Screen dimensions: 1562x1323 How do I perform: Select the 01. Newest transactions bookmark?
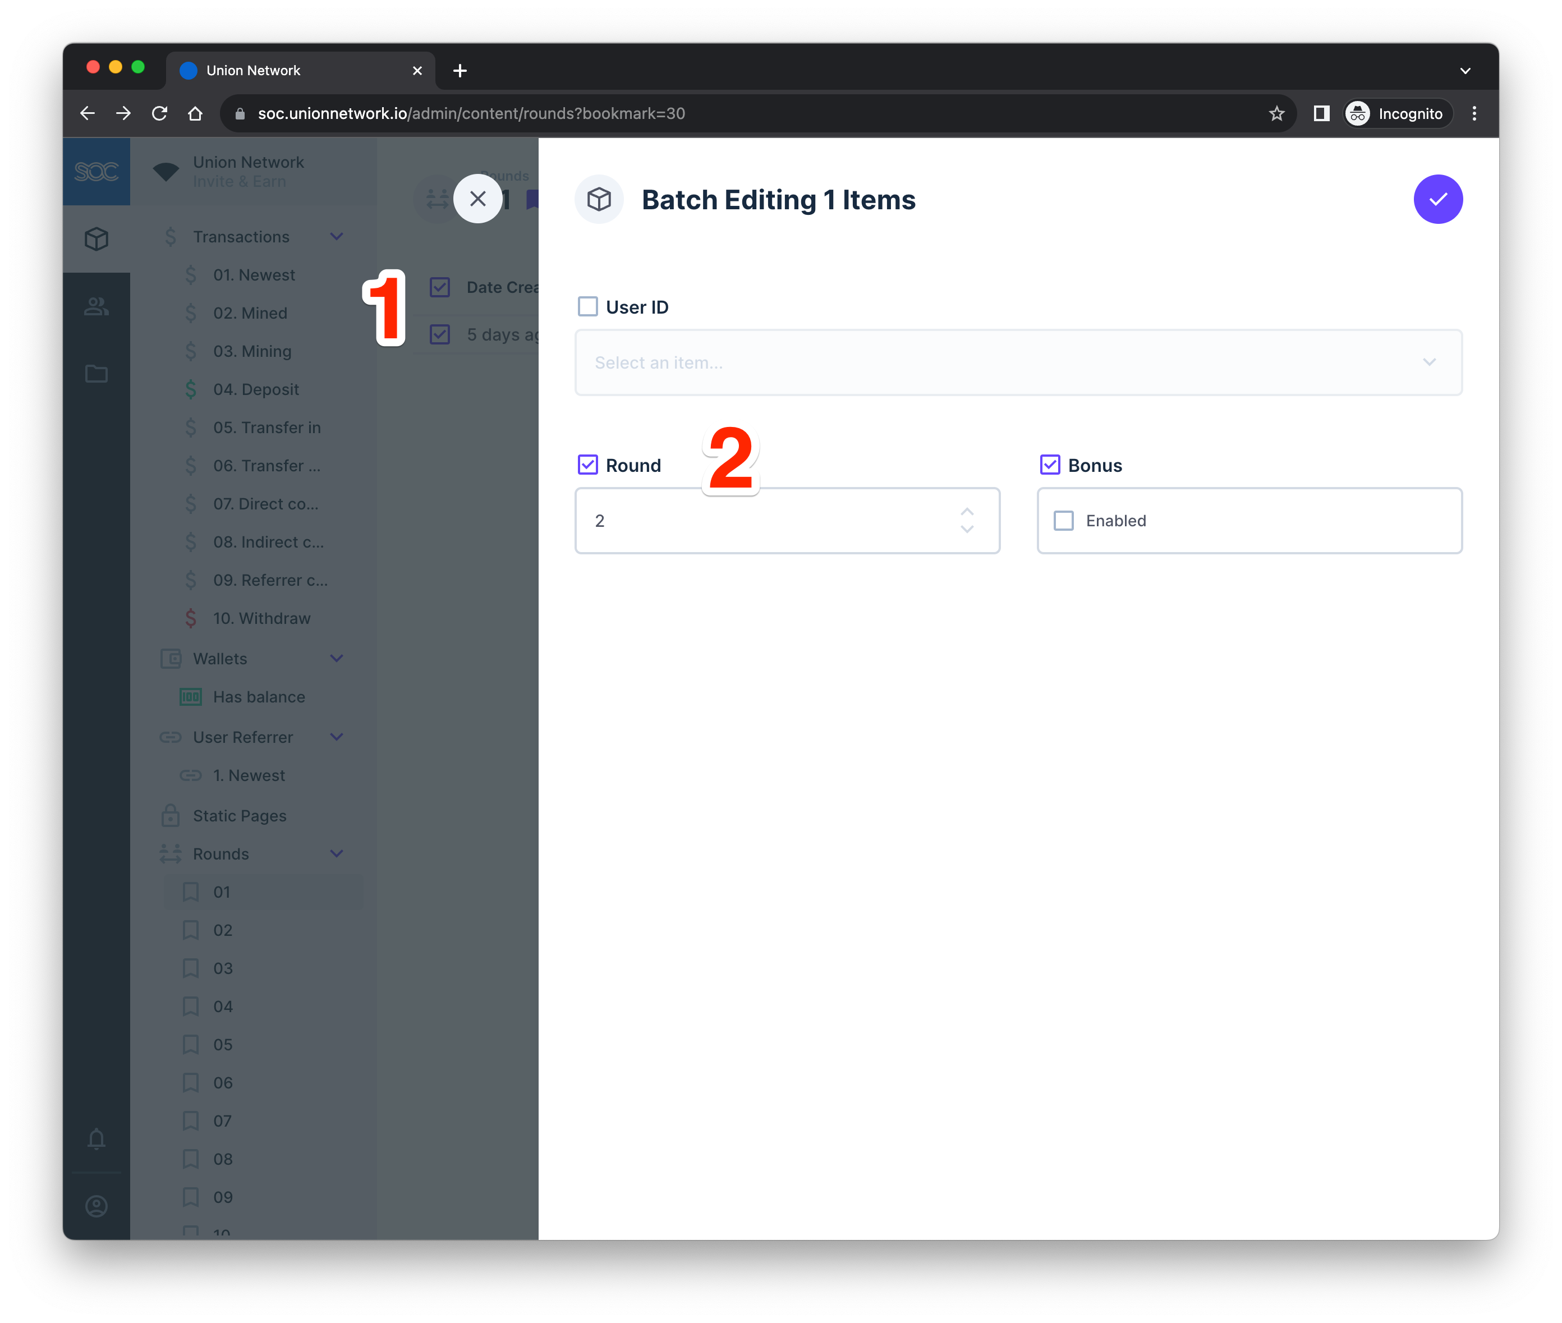tap(254, 274)
